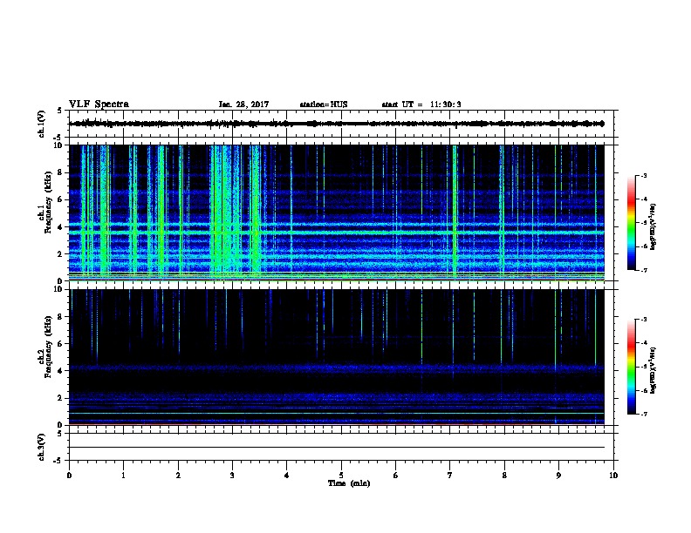Click the ch.2 colorbar log(PSD) label
This screenshot has height=533, width=691.
tap(653, 371)
